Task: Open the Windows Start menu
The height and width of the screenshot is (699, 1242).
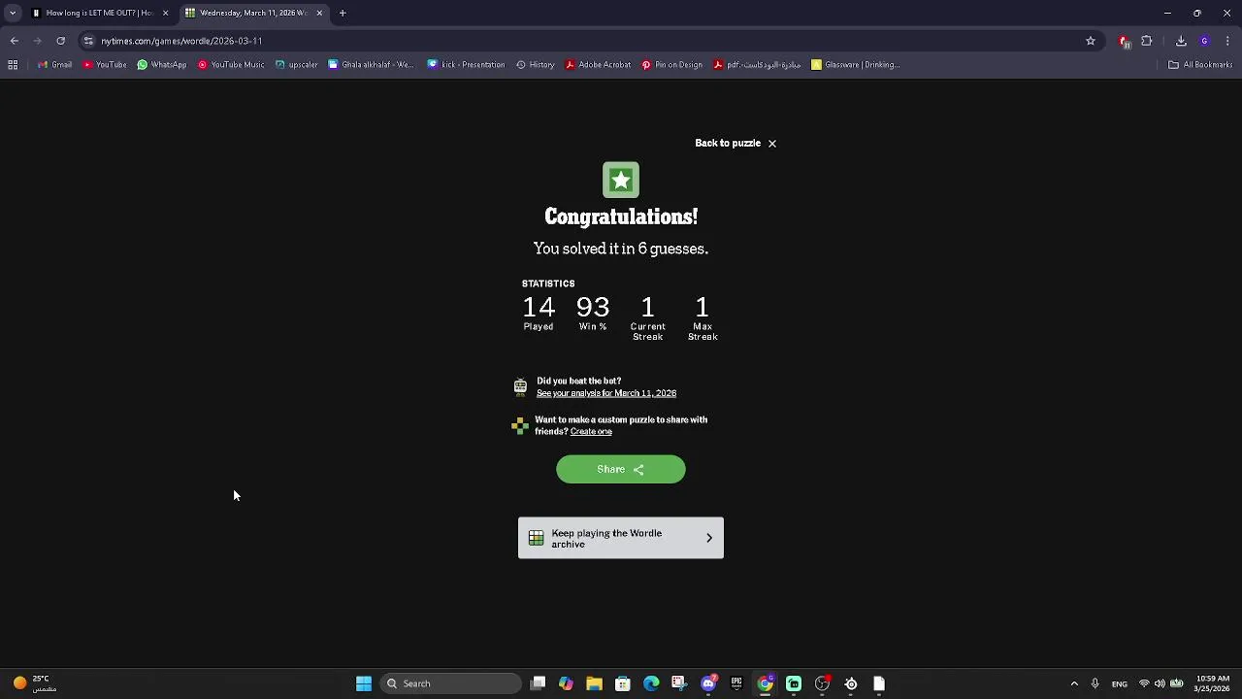Action: tap(364, 684)
